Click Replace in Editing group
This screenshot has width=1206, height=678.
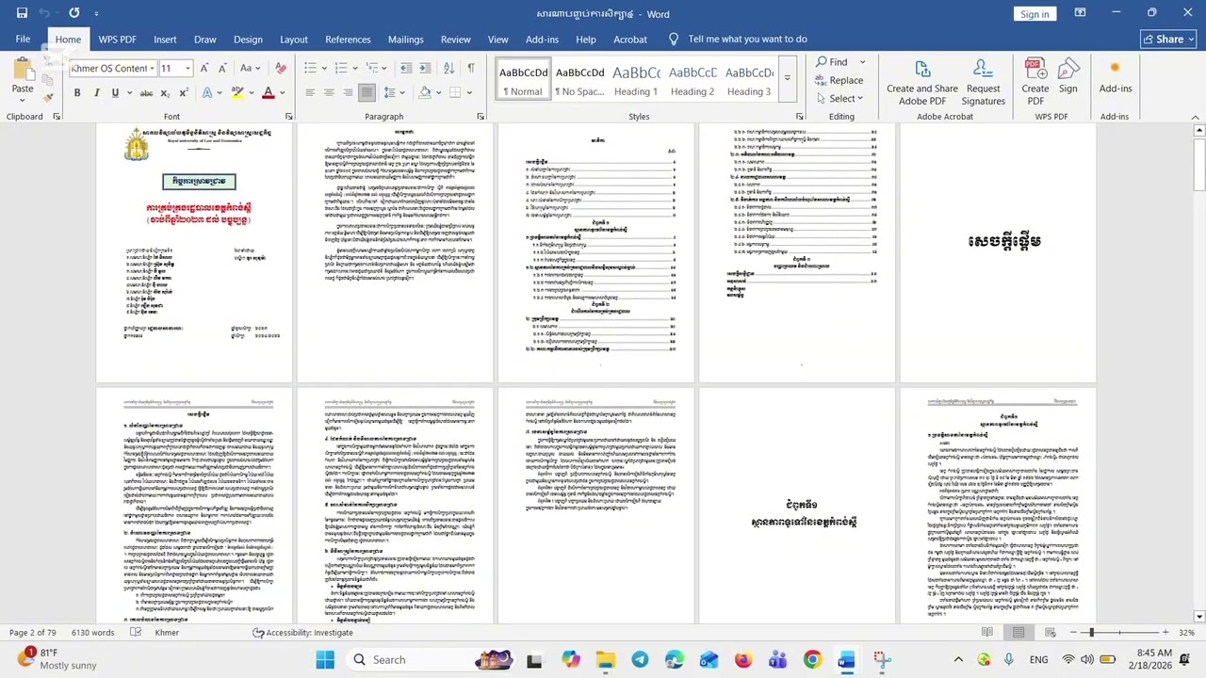point(839,80)
